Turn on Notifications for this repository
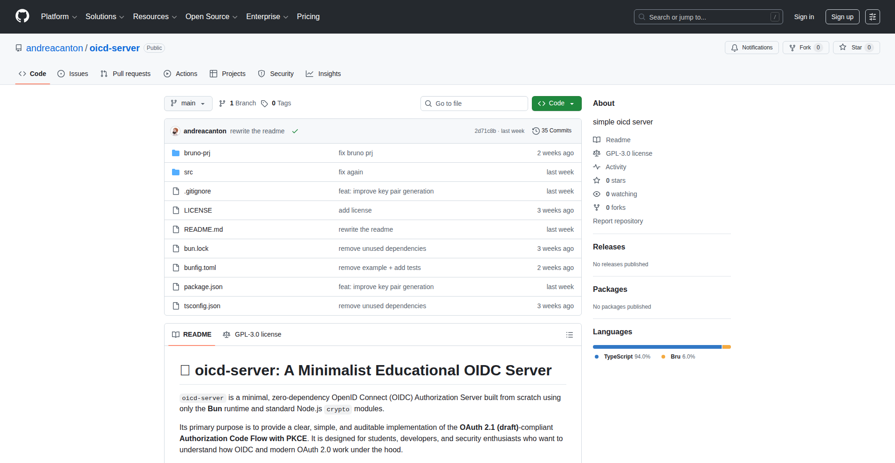 [751, 48]
